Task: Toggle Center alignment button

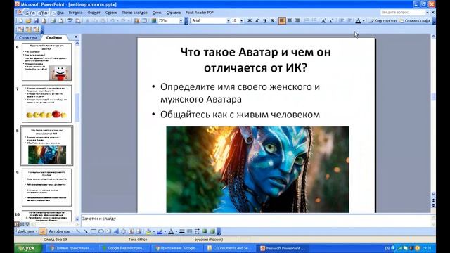Action: coord(290,20)
